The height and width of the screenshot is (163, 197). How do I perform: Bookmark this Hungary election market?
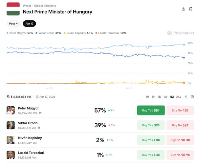pos(191,9)
